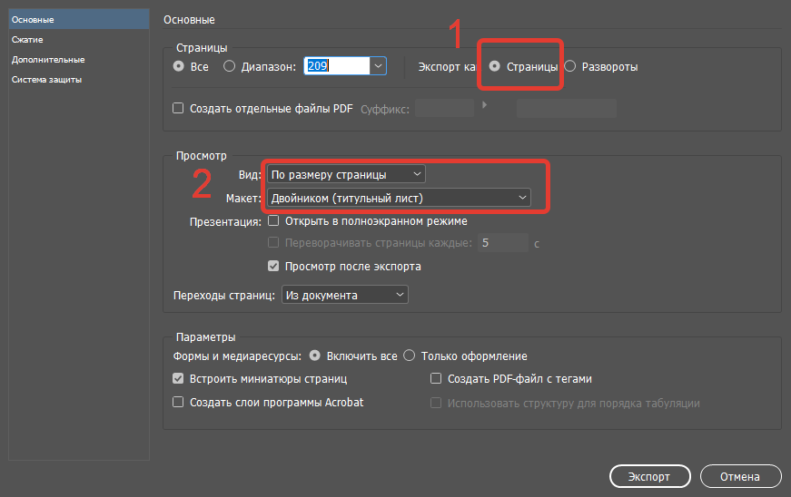Uncheck Просмотр после экспорта checkbox
Image resolution: width=791 pixels, height=497 pixels.
pos(273,267)
